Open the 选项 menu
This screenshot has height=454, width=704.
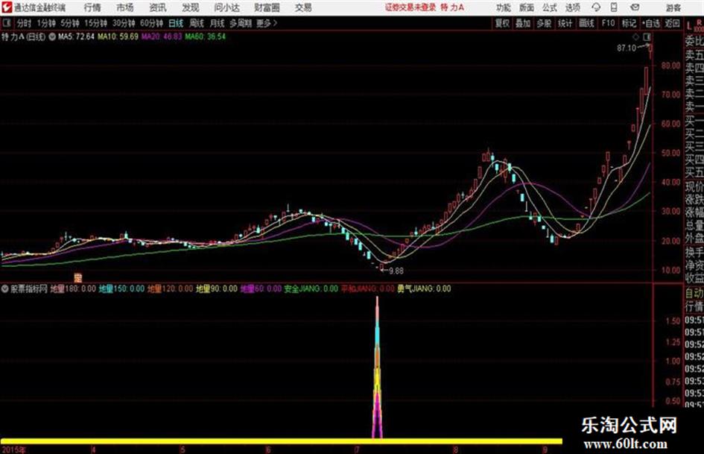pyautogui.click(x=573, y=7)
